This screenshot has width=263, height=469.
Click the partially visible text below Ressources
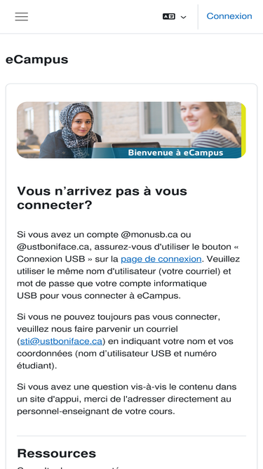pos(70,467)
